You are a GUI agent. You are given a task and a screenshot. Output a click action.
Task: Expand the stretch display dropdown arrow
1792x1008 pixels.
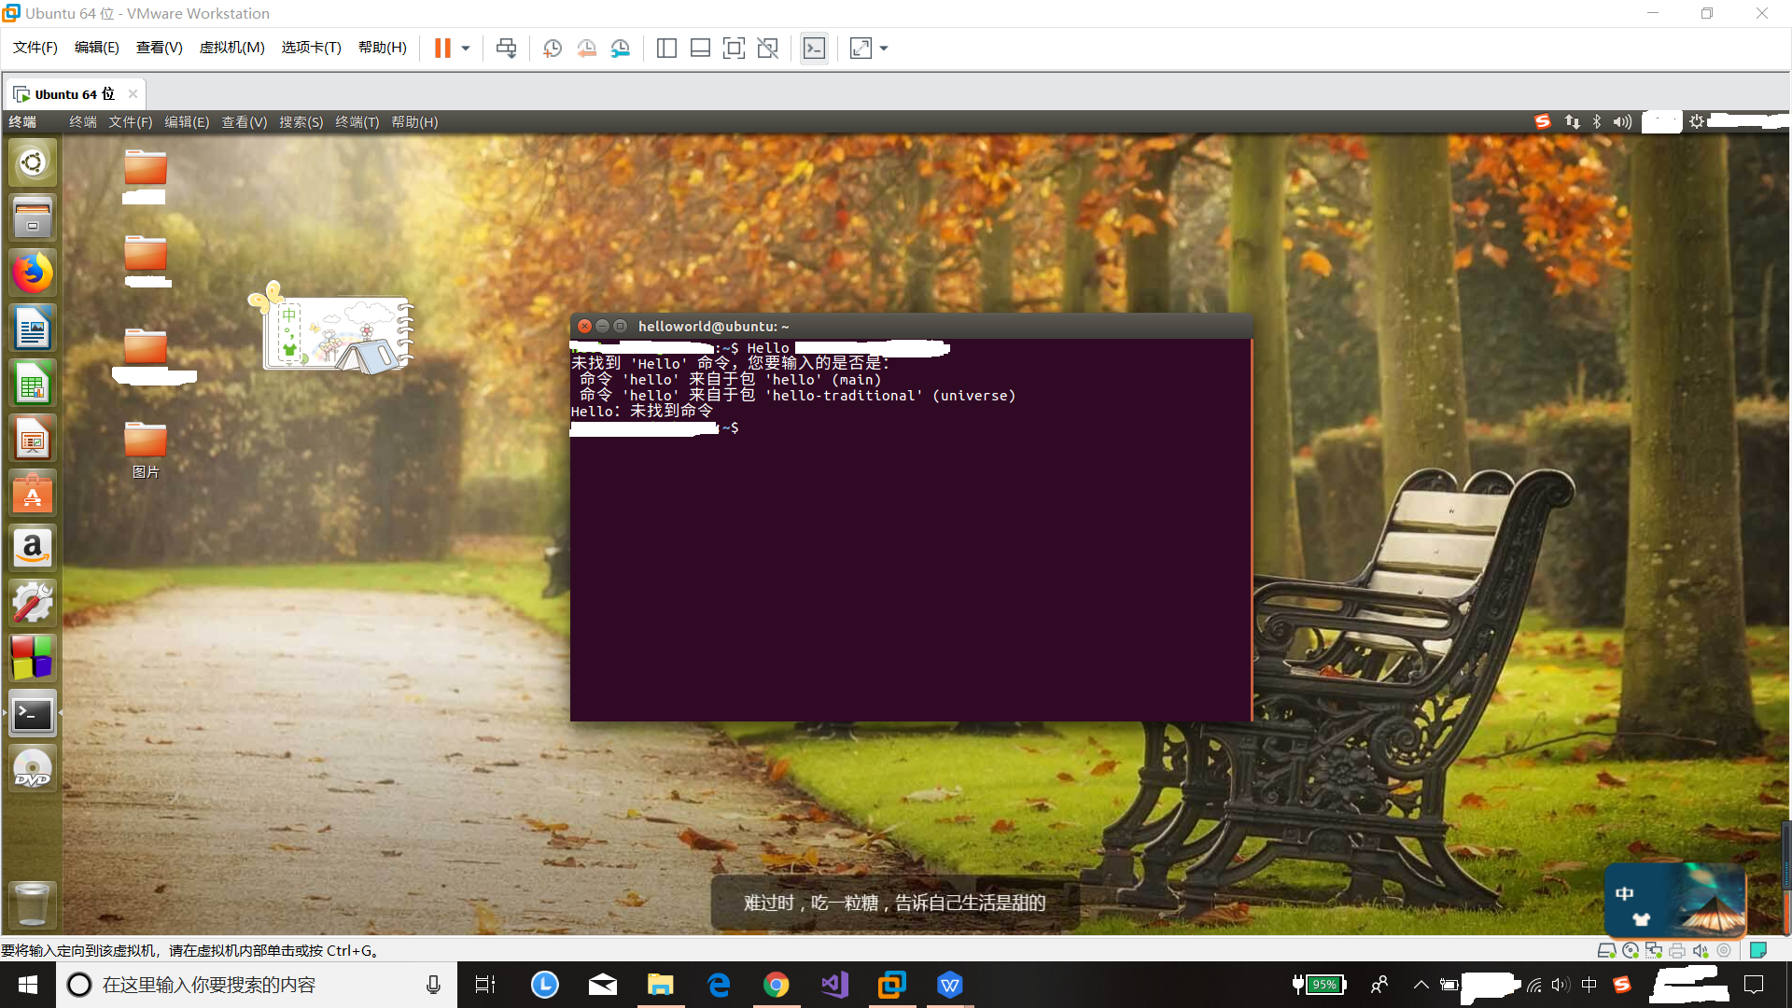[x=884, y=49]
